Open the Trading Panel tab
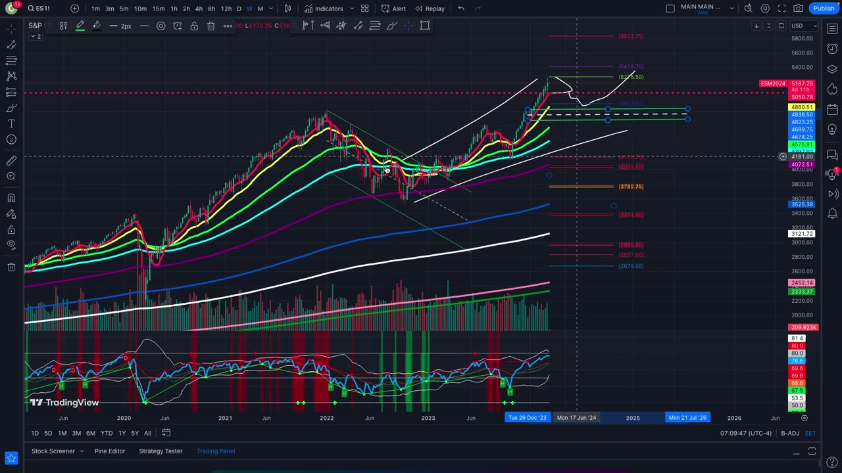The width and height of the screenshot is (842, 473). tap(216, 451)
